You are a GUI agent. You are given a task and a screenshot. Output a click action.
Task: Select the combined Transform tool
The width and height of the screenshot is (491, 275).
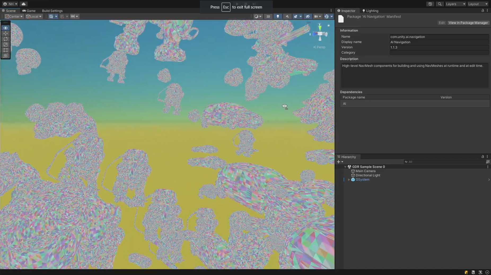tap(6, 56)
